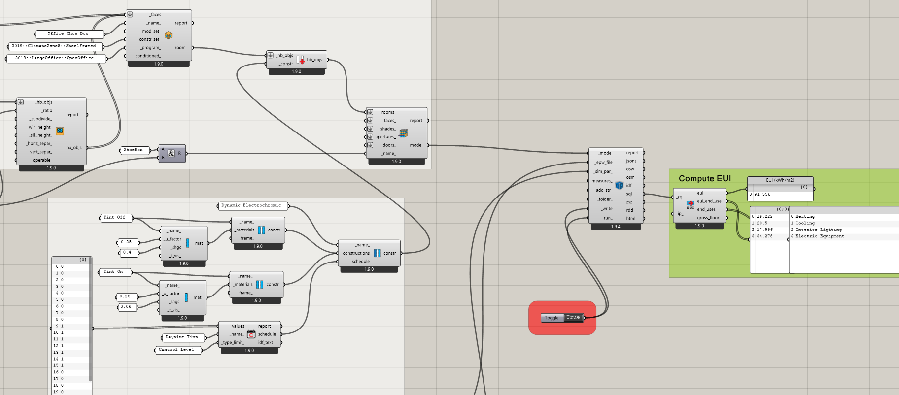Select the Model to OSM component icon
Viewport: 899px width, 395px height.
pos(619,185)
